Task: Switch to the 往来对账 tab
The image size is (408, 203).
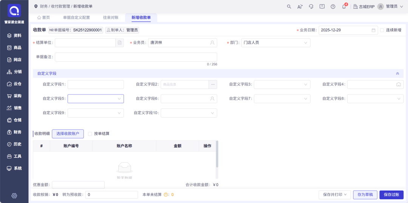Action: coord(111,17)
